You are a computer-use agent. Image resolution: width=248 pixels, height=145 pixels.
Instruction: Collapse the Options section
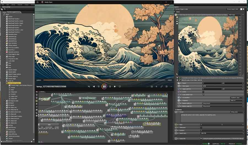pos(176,110)
